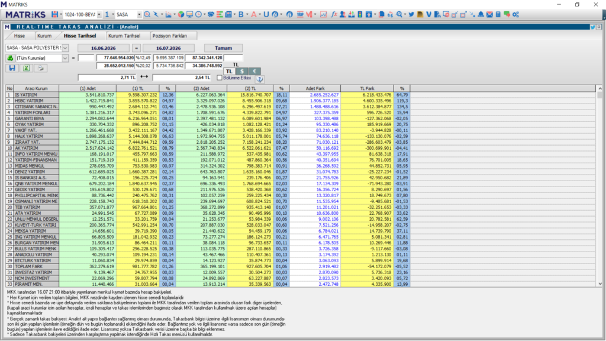Open the mail envelope icon
Viewport: 606px width, 341px height.
489,14
